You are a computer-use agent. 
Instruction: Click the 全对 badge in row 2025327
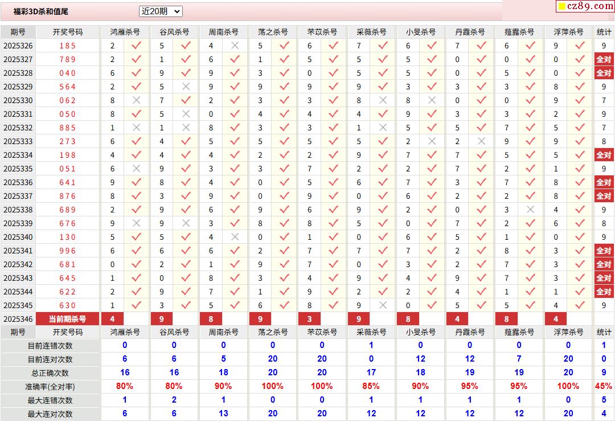(604, 59)
